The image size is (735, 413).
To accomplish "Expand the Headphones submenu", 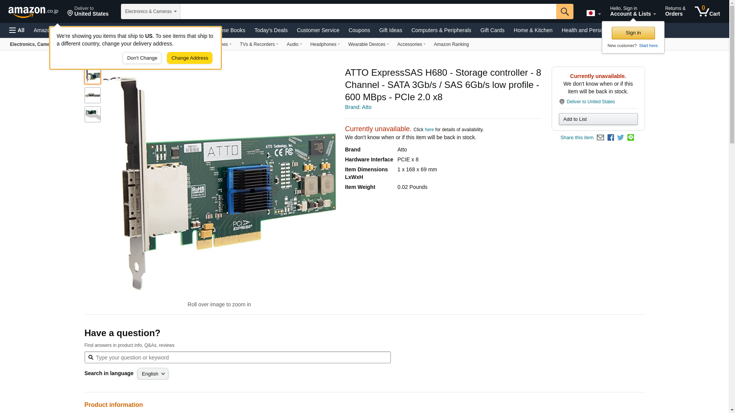I will tap(325, 44).
